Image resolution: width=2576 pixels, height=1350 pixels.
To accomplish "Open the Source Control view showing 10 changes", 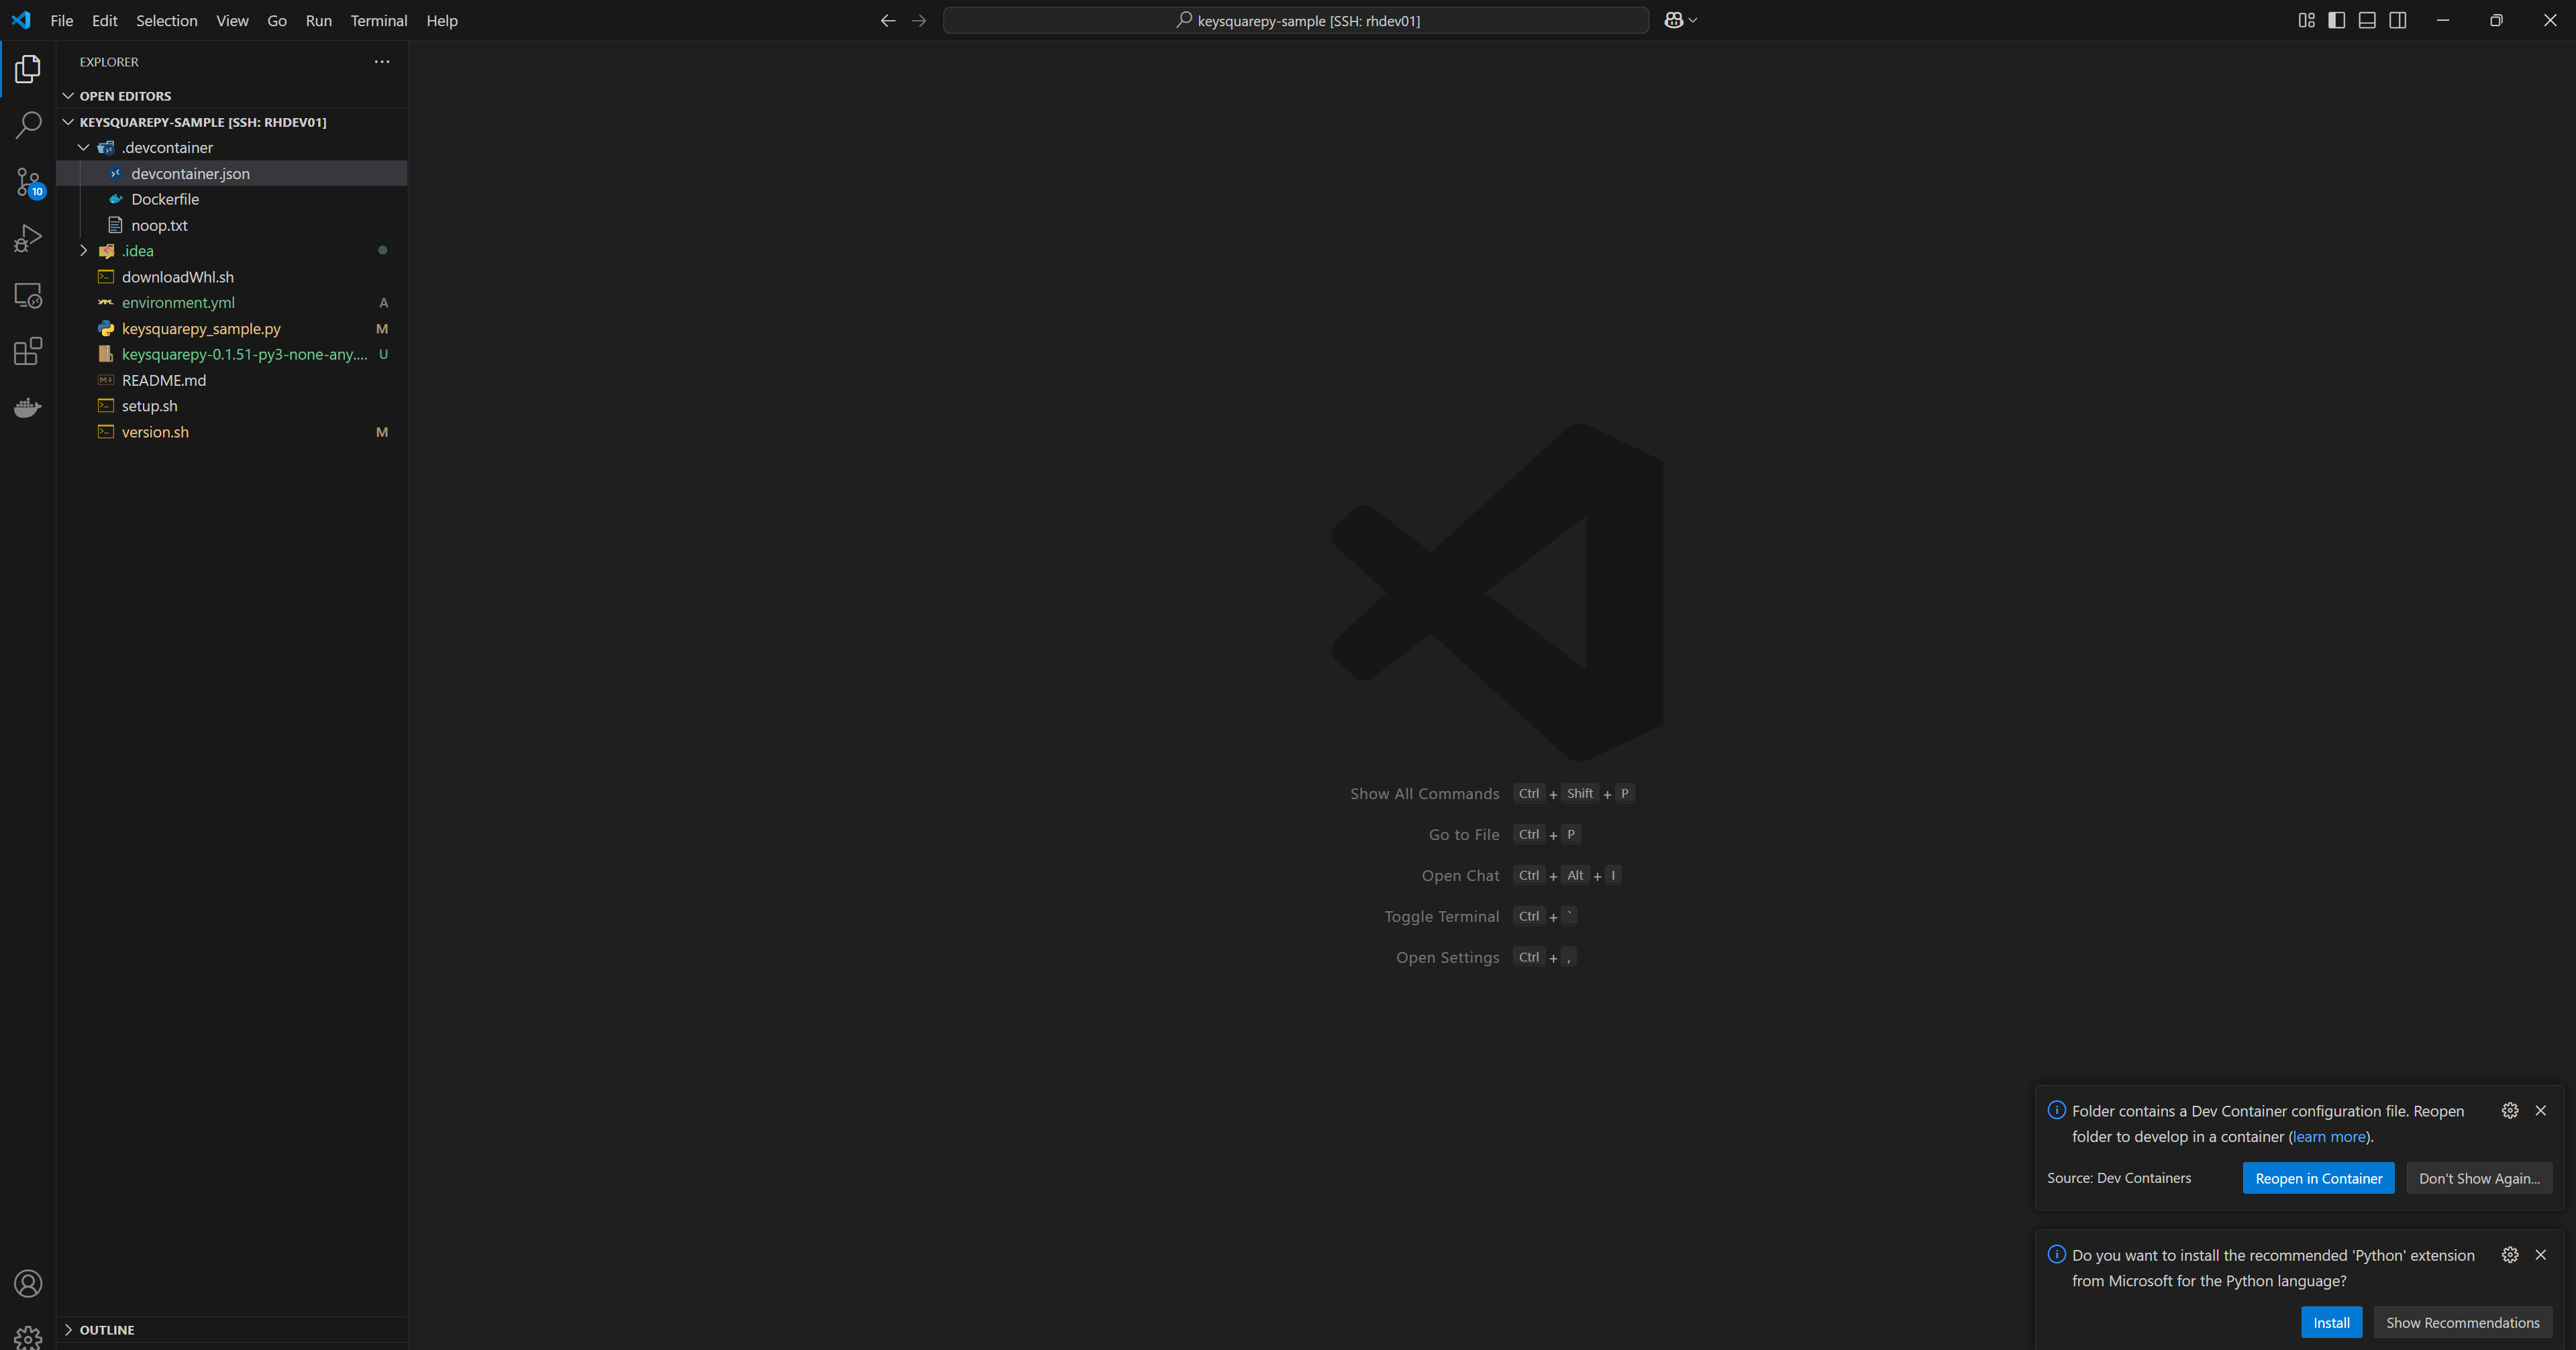I will coord(28,182).
